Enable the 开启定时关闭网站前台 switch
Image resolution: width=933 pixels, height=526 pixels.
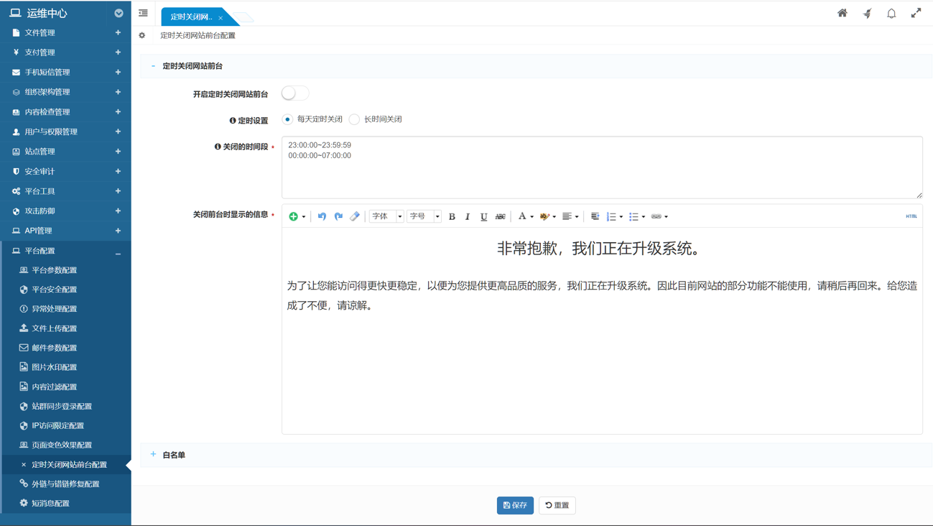pos(294,93)
